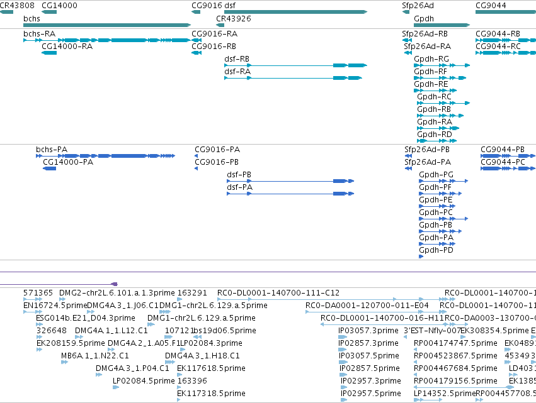Viewport: 536px width, 403px height.
Task: Click transcript Gpdh-RG
Action: (442, 65)
